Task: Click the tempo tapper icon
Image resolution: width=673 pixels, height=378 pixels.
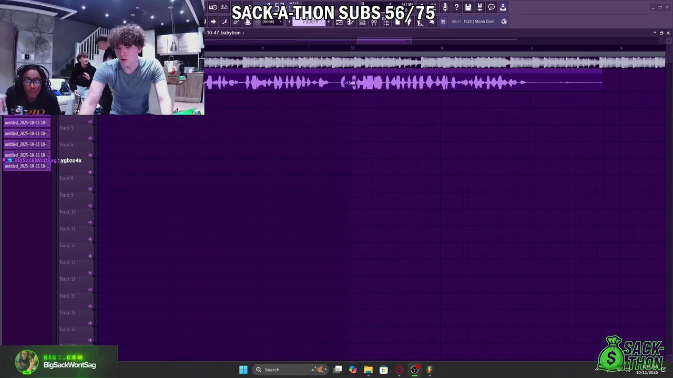Action: click(x=420, y=22)
